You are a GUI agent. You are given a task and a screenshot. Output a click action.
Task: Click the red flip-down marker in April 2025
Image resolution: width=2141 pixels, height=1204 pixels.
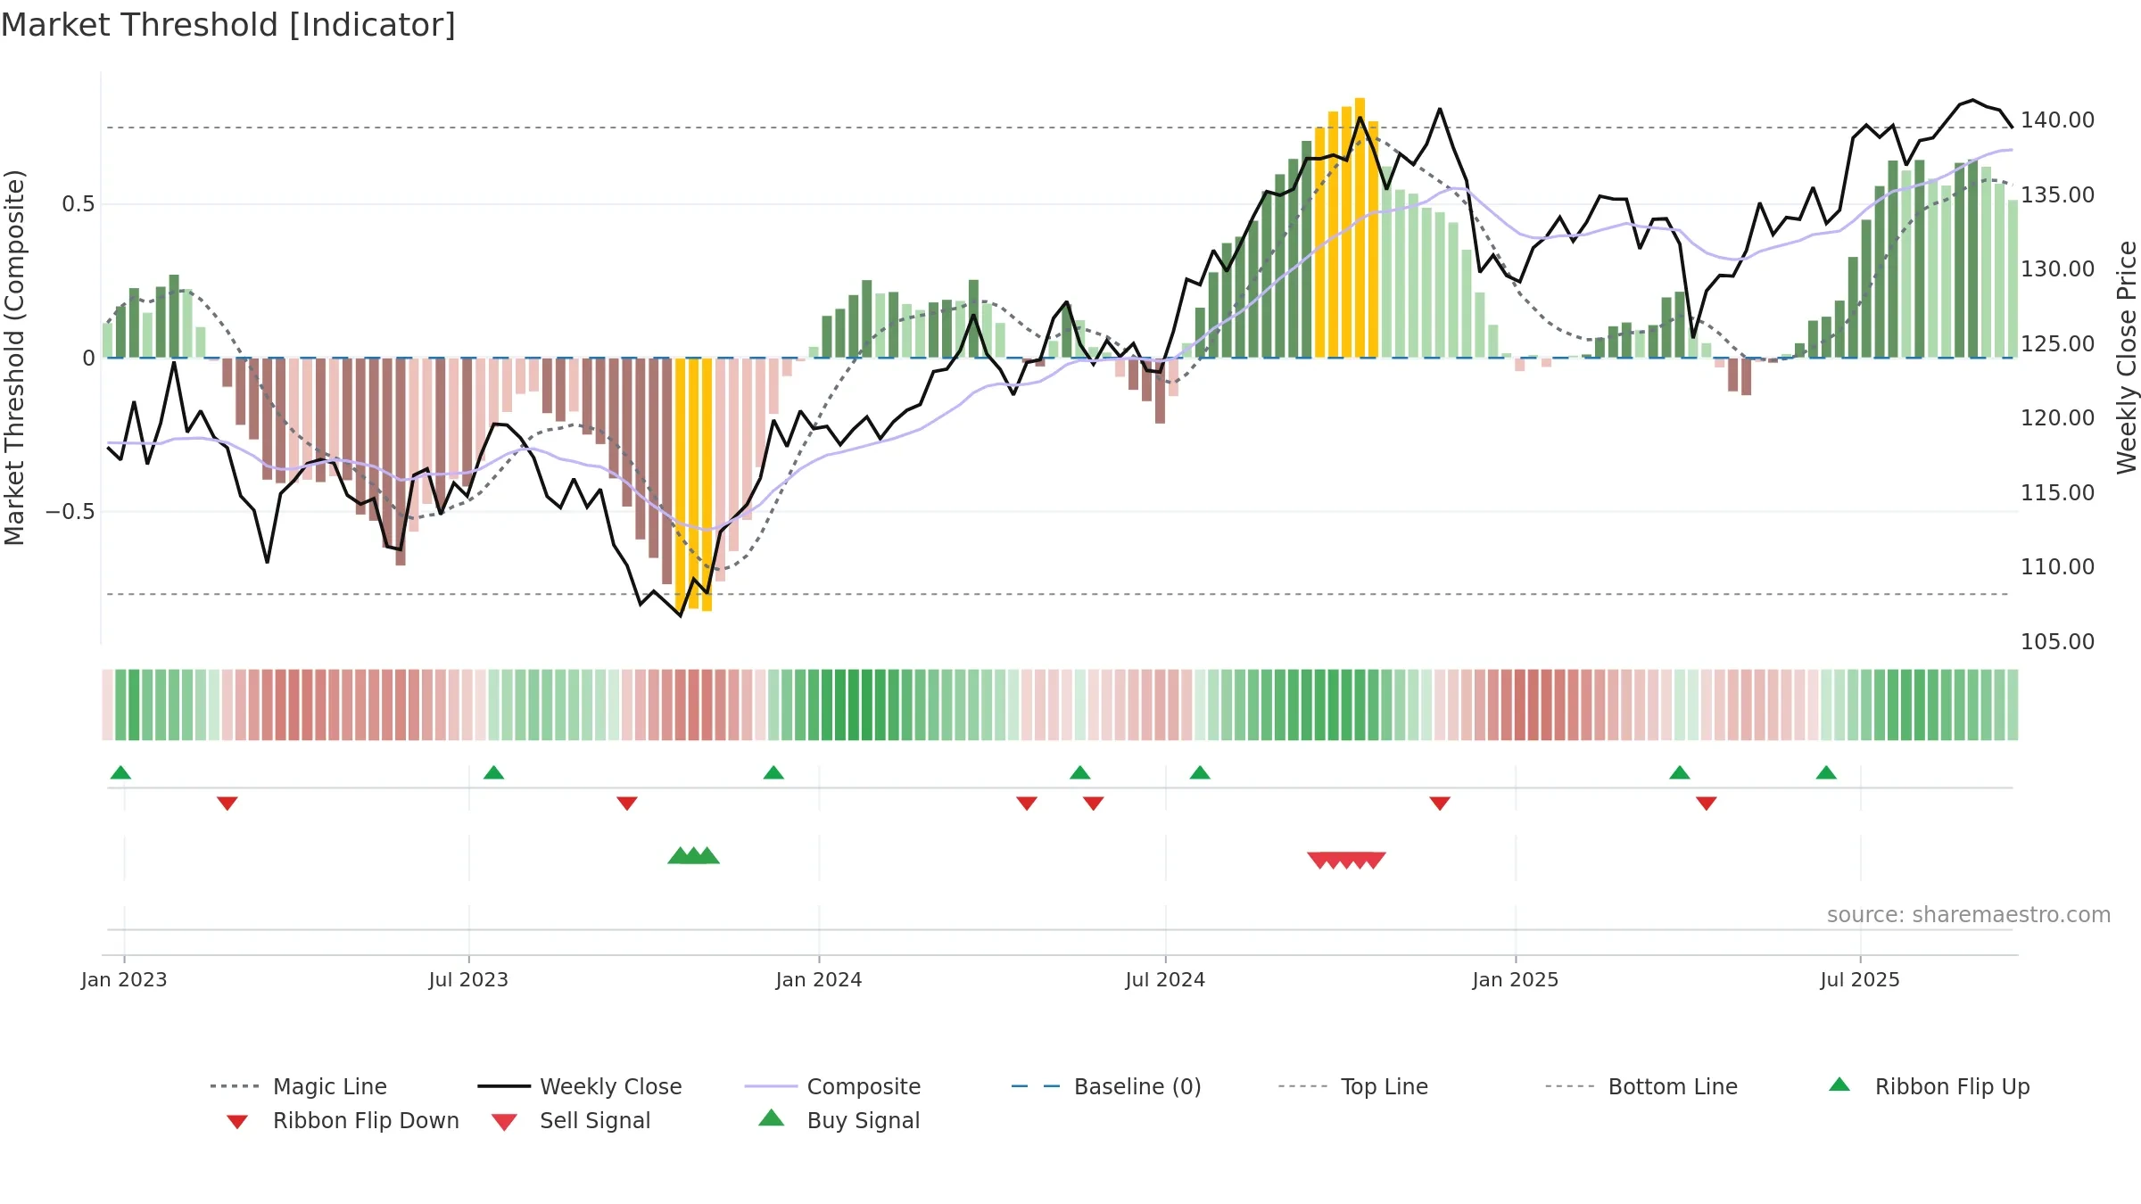point(1707,804)
